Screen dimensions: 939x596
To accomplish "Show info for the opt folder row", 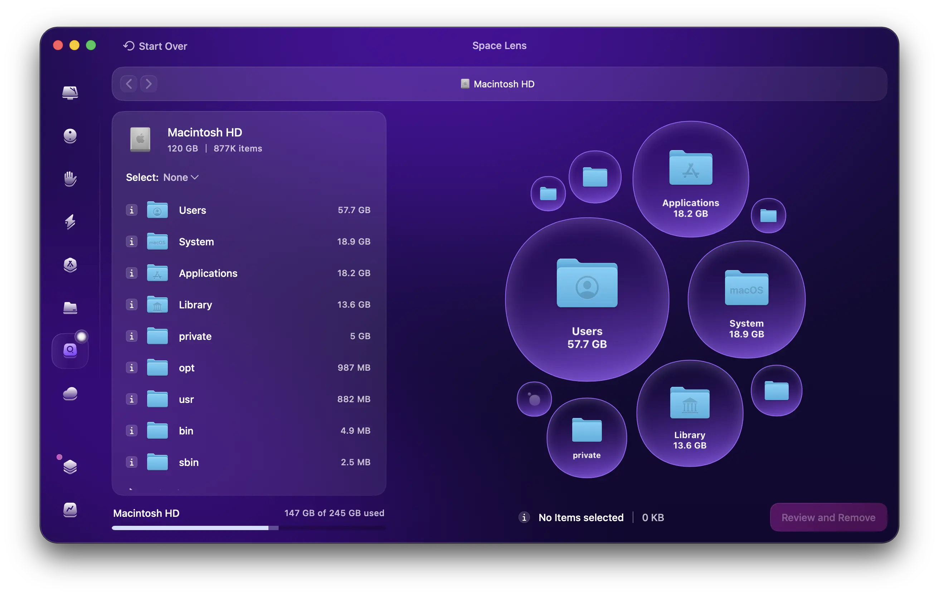I will (132, 368).
